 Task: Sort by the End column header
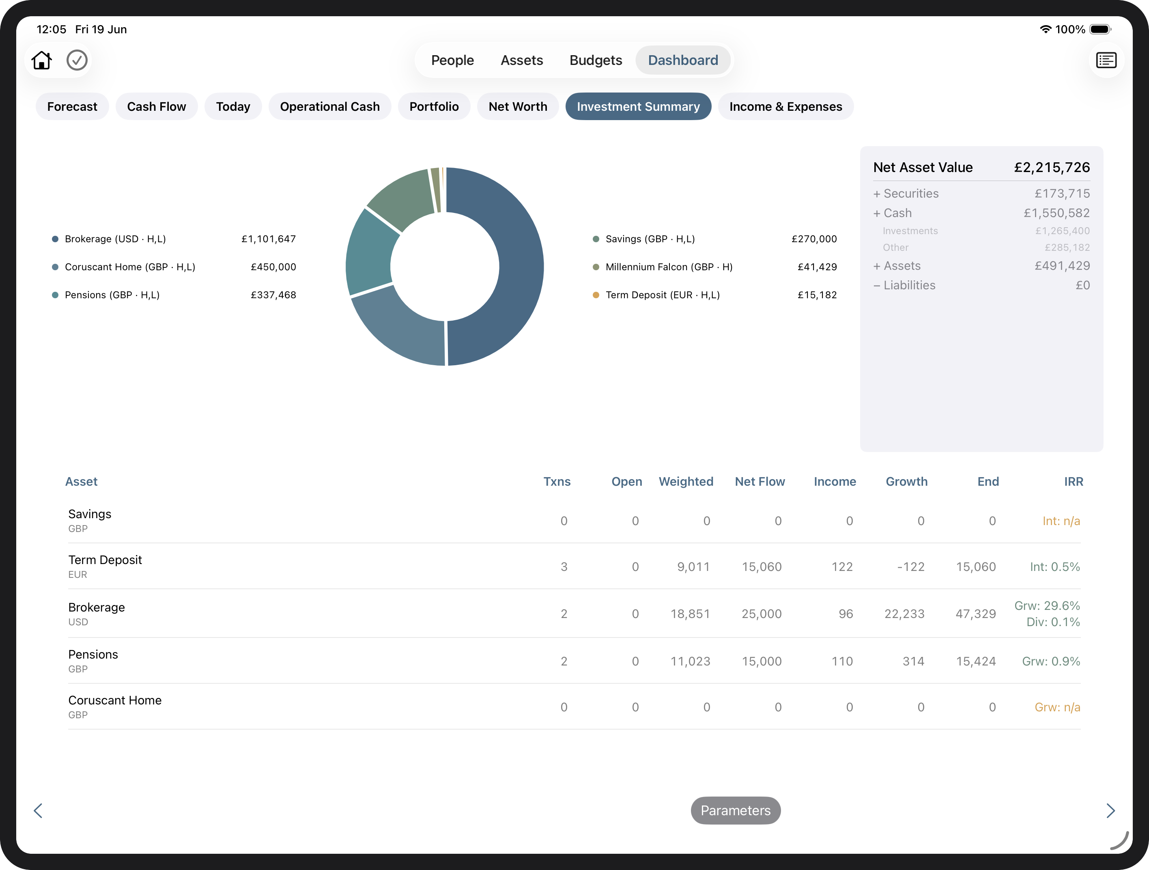tap(988, 482)
